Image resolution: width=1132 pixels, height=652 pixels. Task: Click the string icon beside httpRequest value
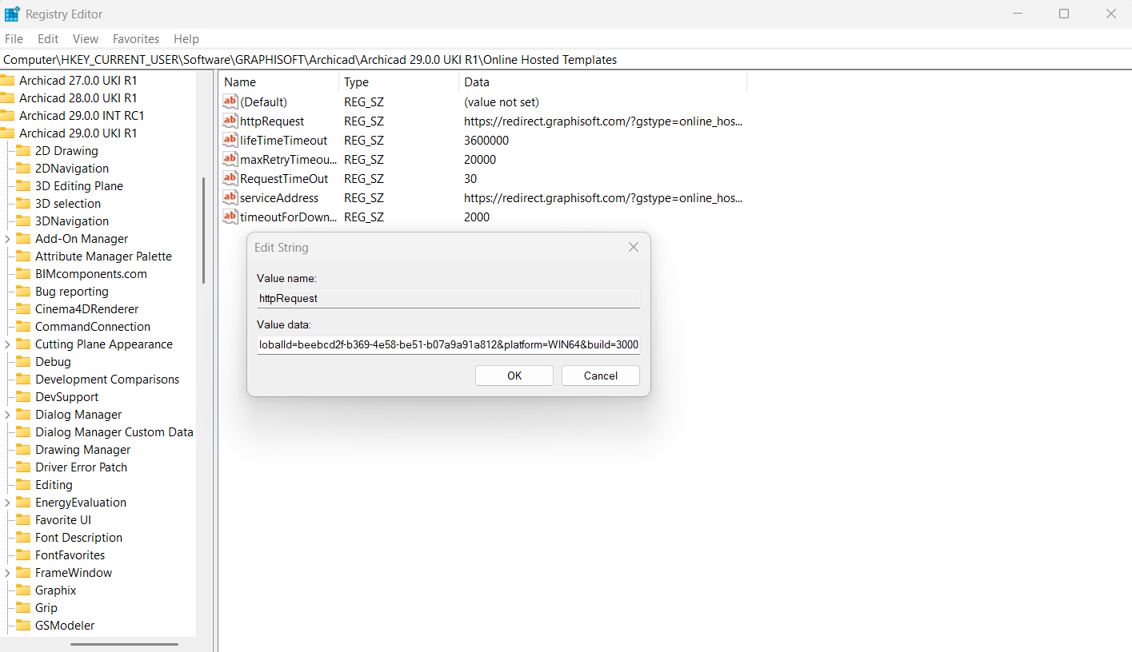230,121
